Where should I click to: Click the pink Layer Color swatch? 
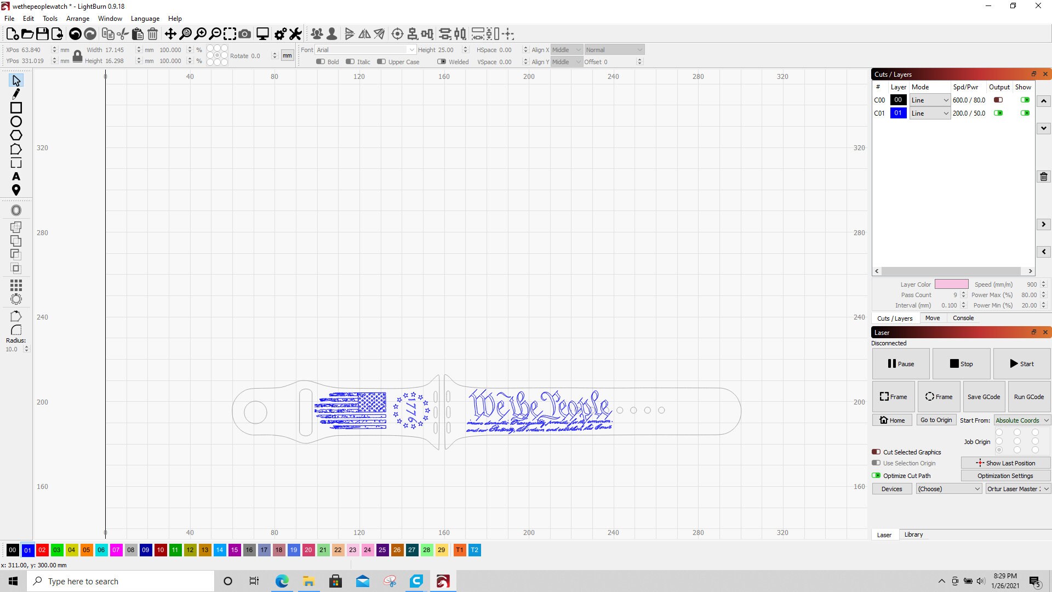point(951,284)
